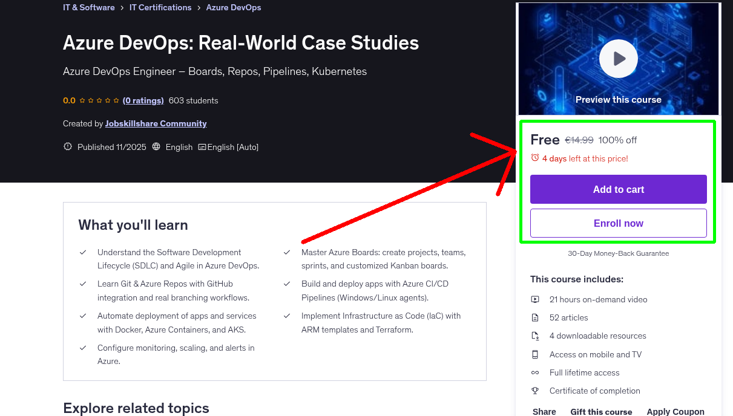Click the articles icon beside 52 articles
The image size is (733, 416).
pos(535,317)
